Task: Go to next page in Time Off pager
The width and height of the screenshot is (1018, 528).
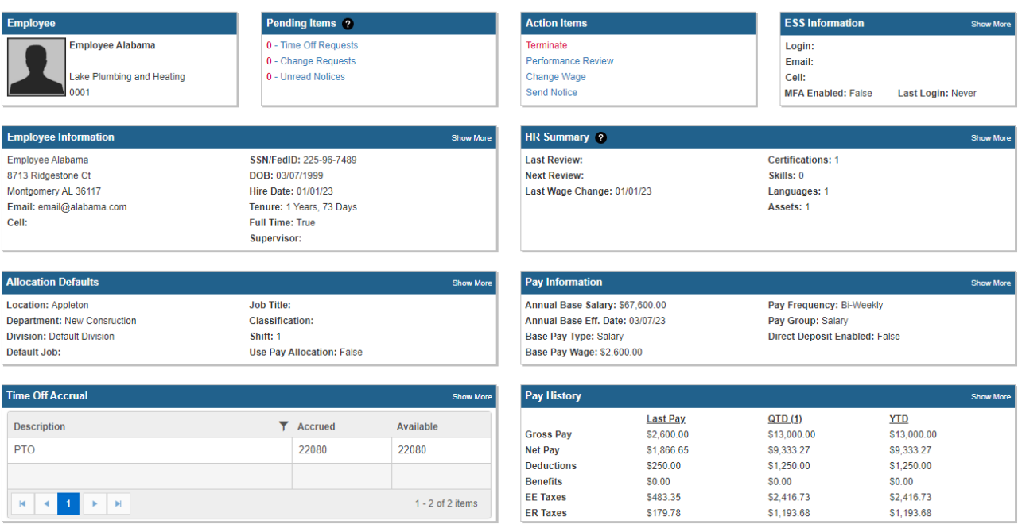Action: 95,503
